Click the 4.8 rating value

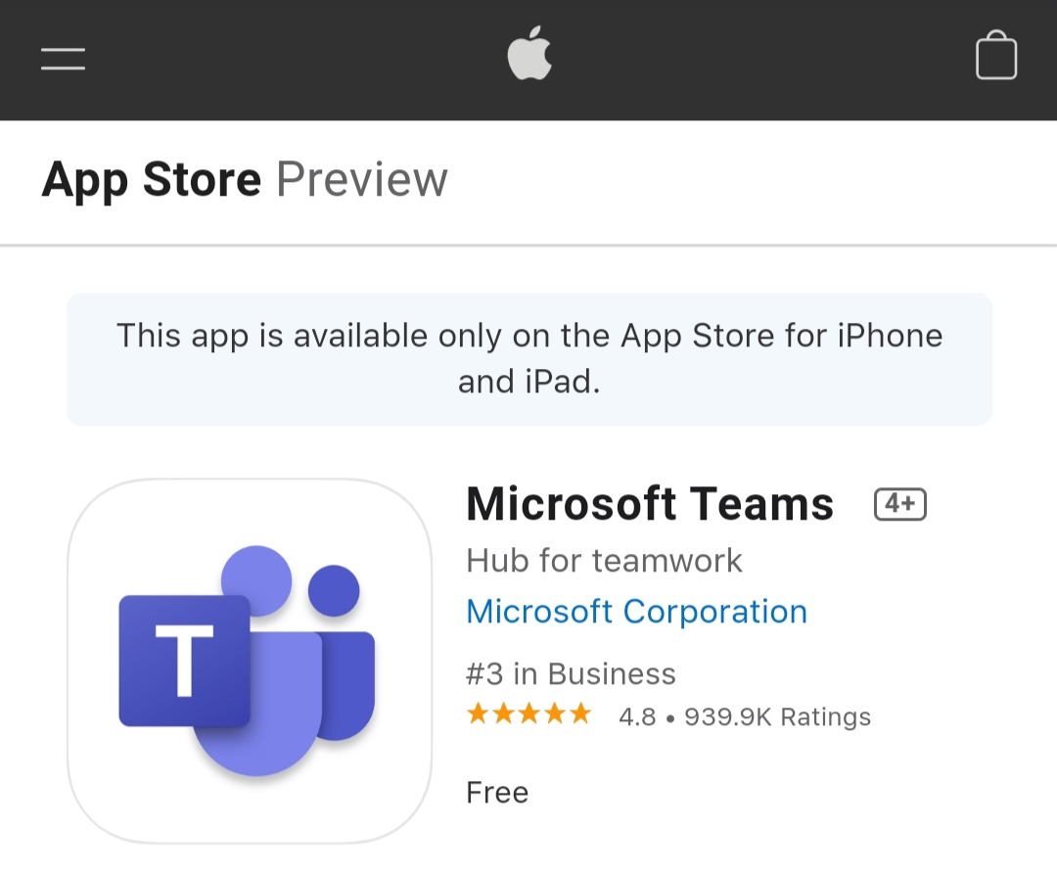pos(637,716)
